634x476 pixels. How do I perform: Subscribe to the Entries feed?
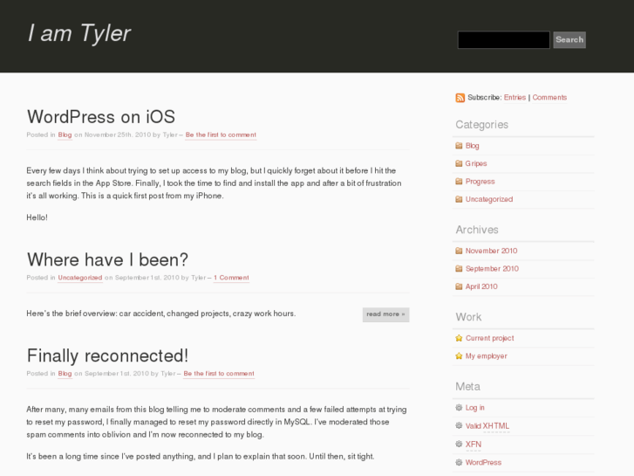coord(515,97)
